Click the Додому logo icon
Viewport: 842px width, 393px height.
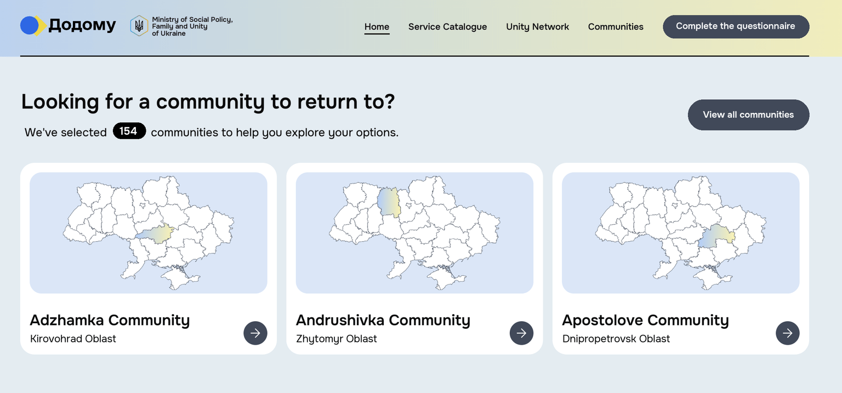(32, 26)
